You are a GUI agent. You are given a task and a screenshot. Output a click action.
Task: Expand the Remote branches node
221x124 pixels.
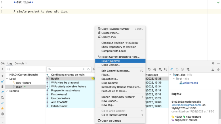[x=7, y=91]
